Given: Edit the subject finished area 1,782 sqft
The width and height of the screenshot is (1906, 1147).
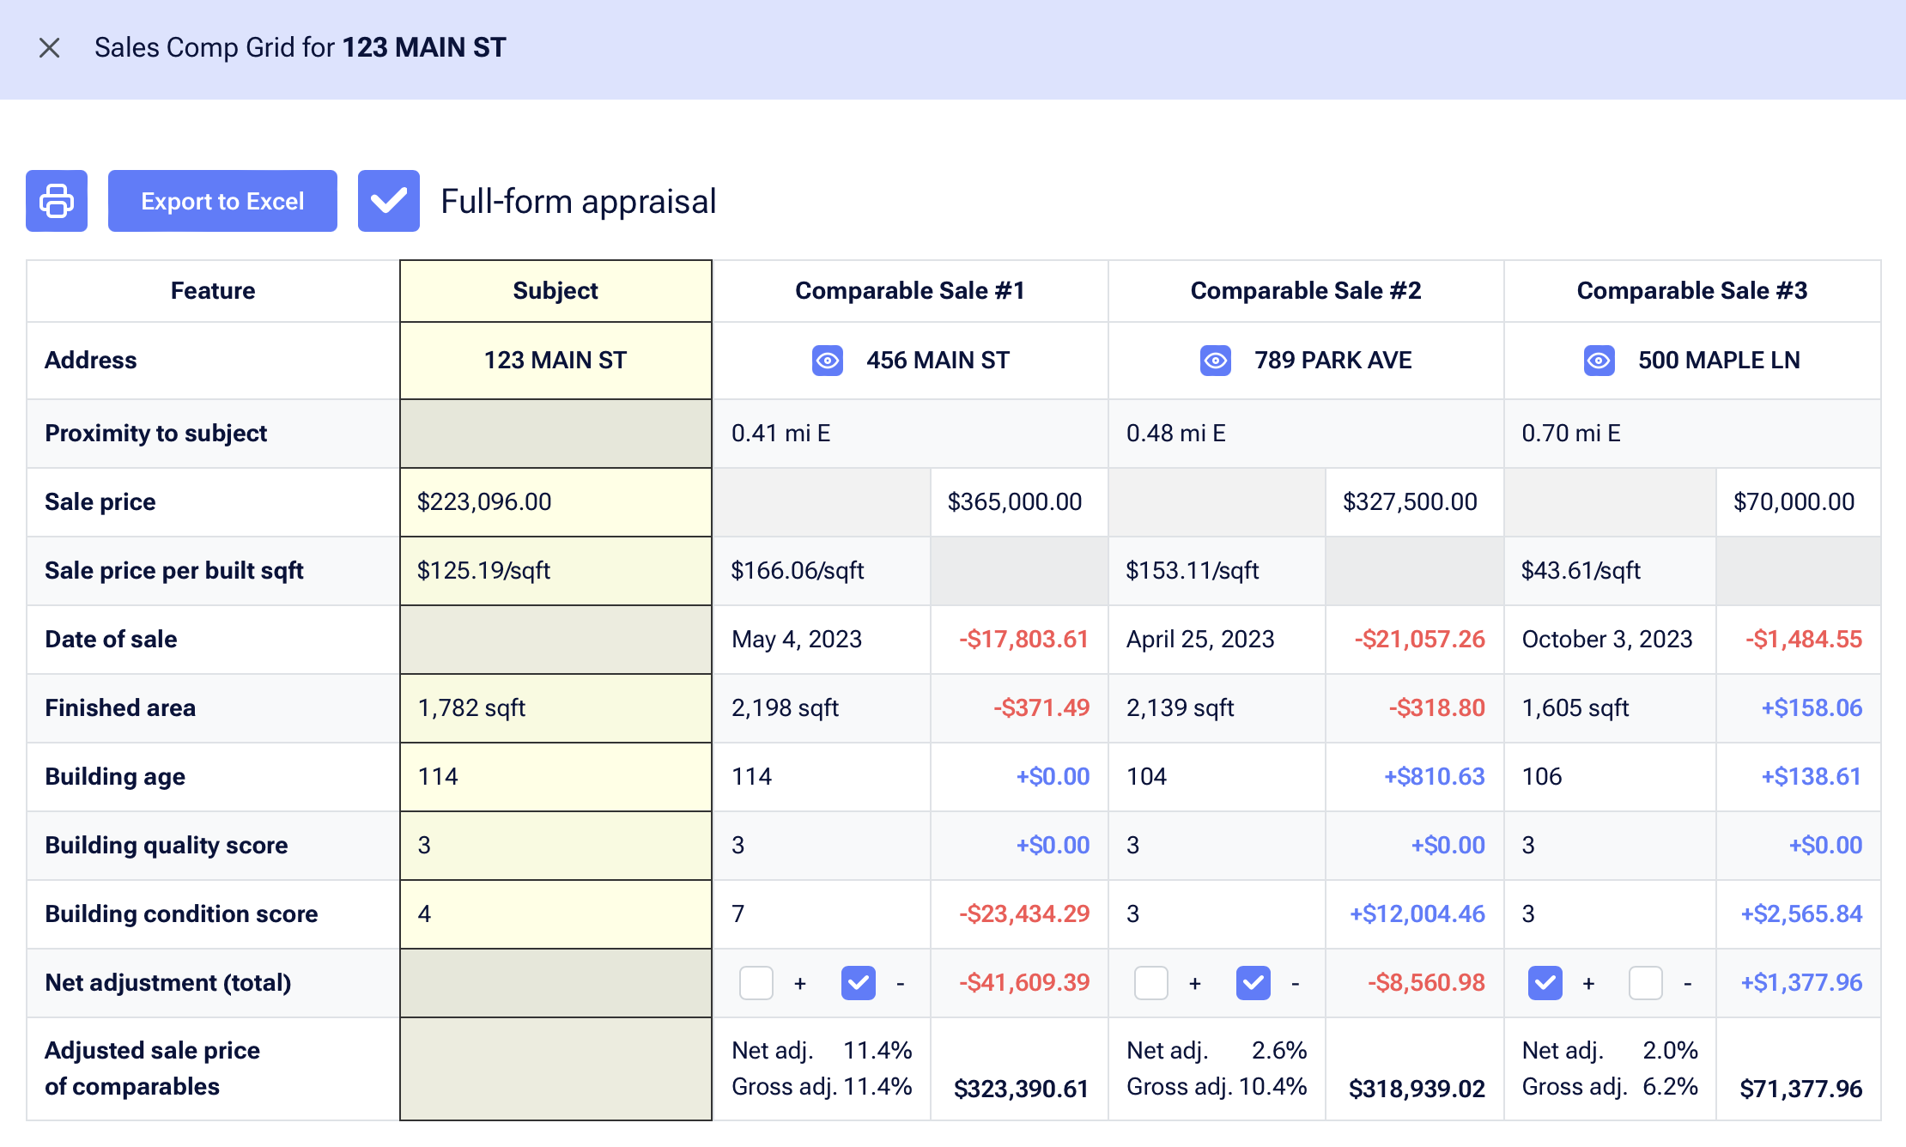Looking at the screenshot, I should (x=555, y=707).
